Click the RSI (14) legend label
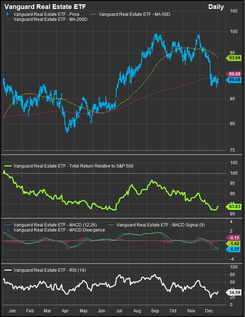The image size is (245, 317). click(50, 270)
